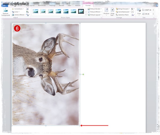Image resolution: width=160 pixels, height=135 pixels.
Task: Switch to the Page Layout tab
Action: point(30,5)
